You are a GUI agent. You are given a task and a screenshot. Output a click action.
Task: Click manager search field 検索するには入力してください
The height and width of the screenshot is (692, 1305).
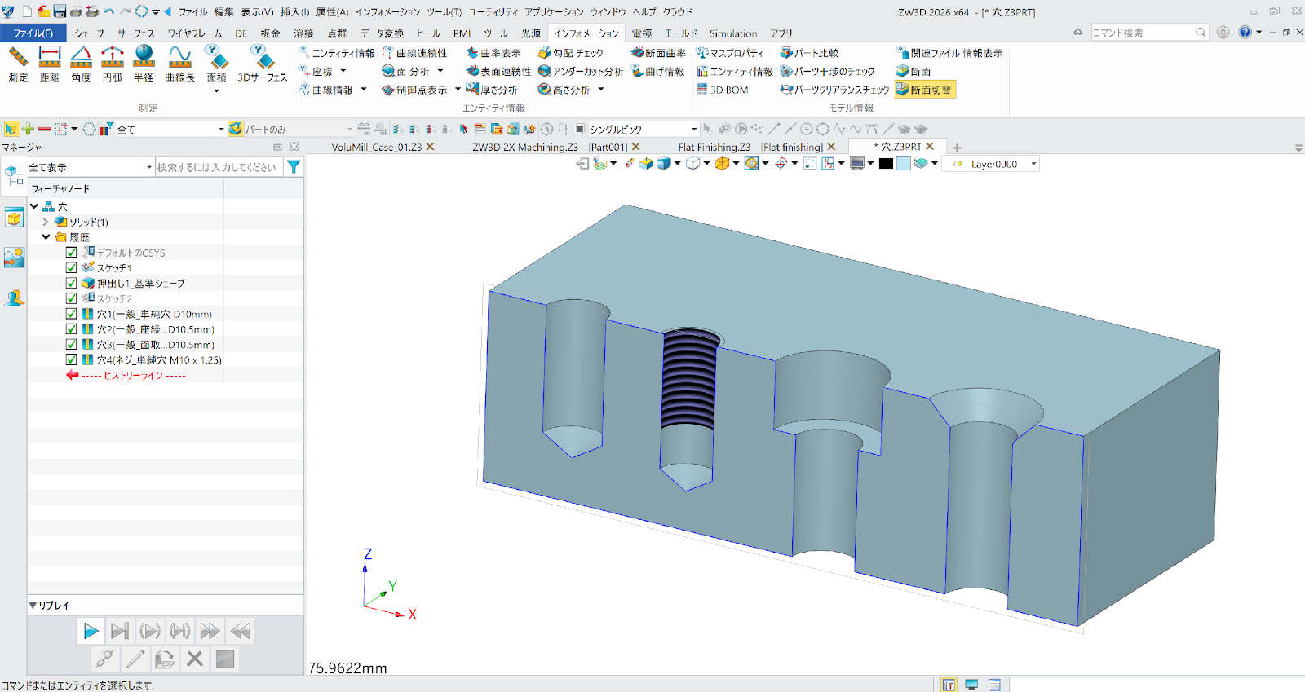click(219, 167)
